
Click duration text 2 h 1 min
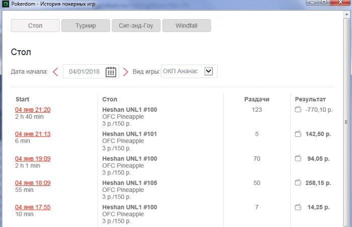(x=28, y=165)
